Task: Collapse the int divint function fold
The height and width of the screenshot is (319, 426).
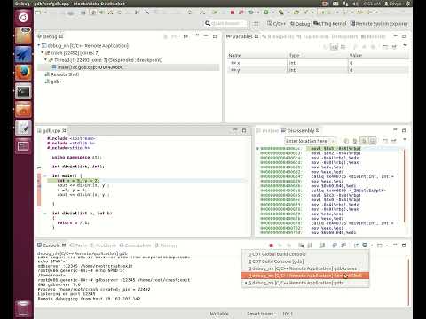Action: click(x=45, y=214)
